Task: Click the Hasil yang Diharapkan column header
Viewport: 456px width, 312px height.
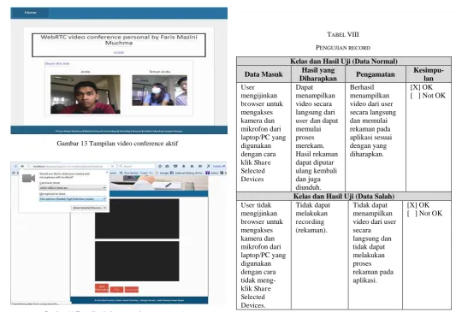Action: tap(318, 74)
